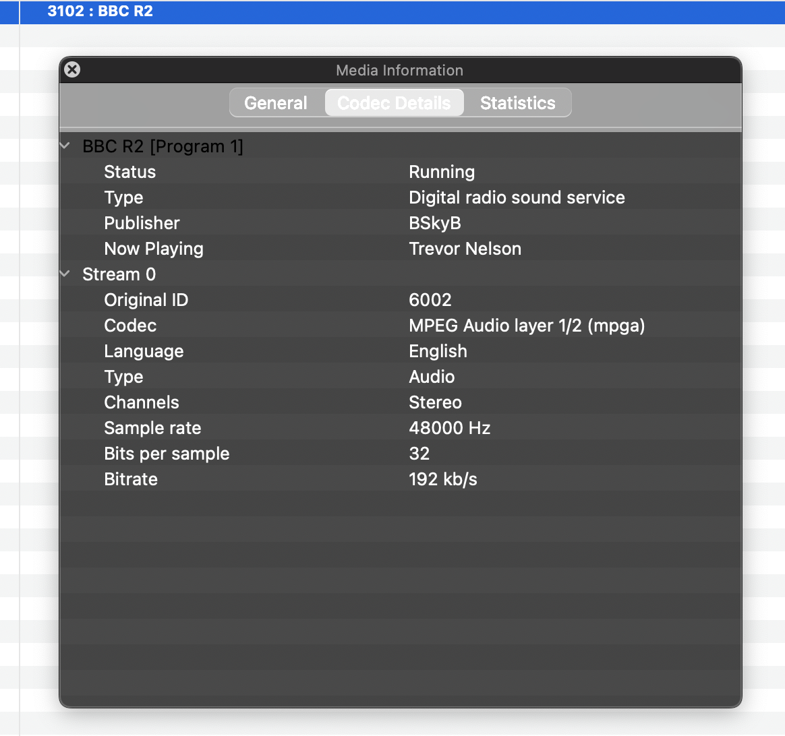Click the MPEG Audio layer 1/2 (mpga) value
This screenshot has width=785, height=736.
coord(527,326)
